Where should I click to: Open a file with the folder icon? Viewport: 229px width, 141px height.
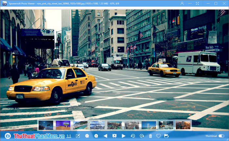[x=166, y=136]
